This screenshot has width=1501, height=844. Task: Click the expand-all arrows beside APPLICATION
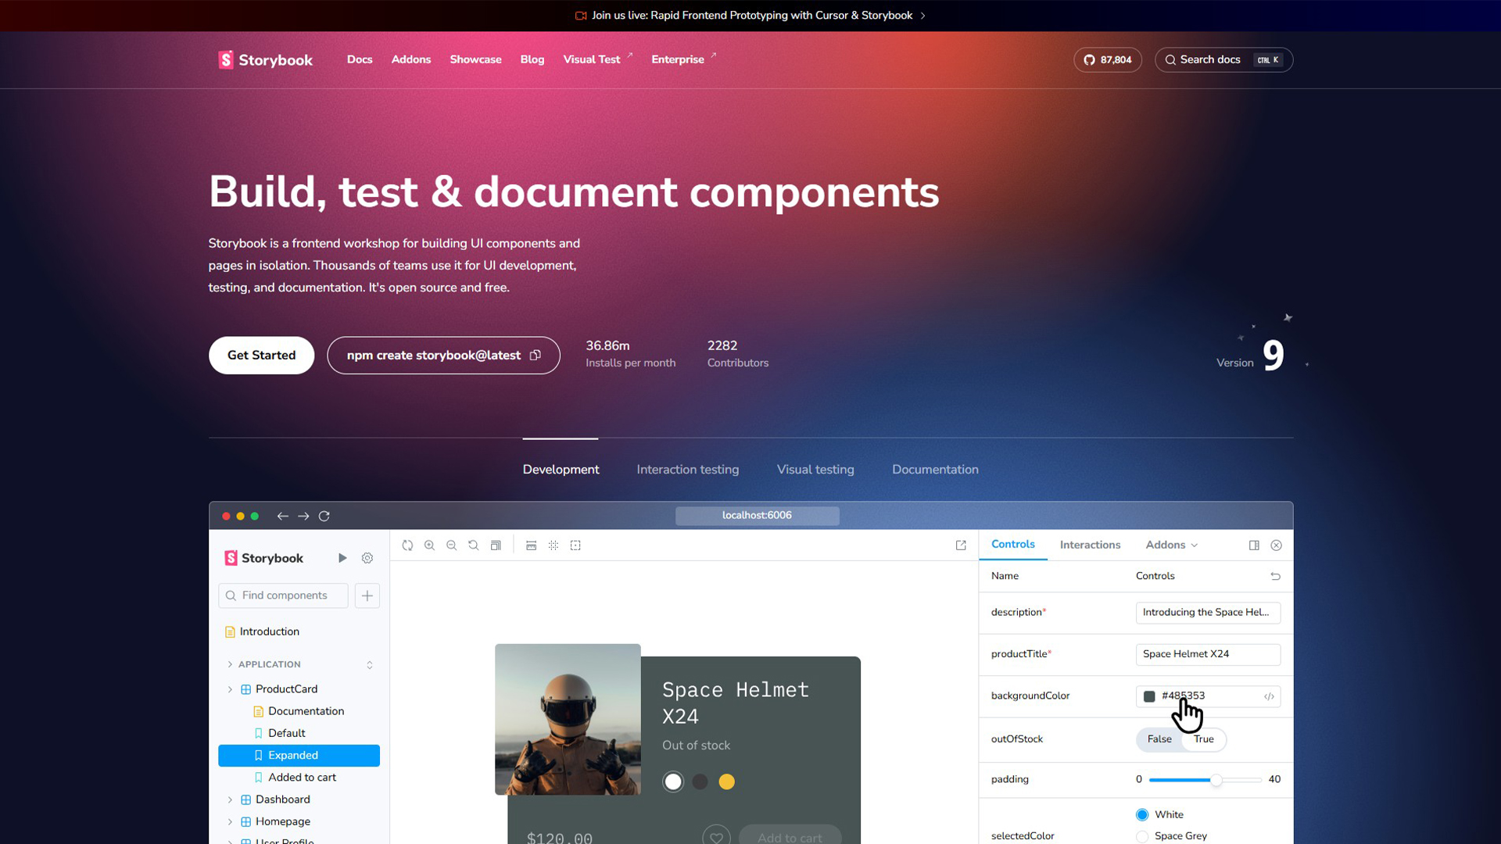point(370,665)
